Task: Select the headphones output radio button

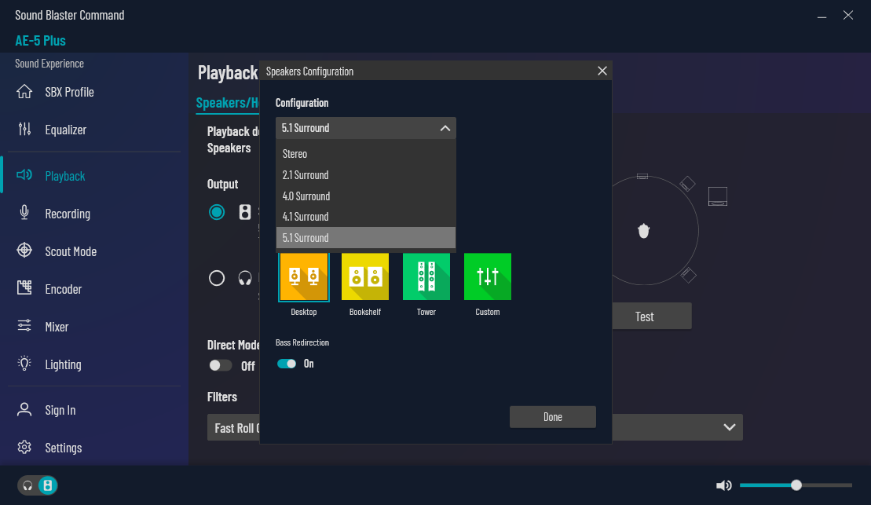Action: point(217,278)
